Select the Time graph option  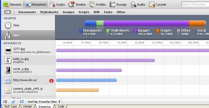point(16,25)
